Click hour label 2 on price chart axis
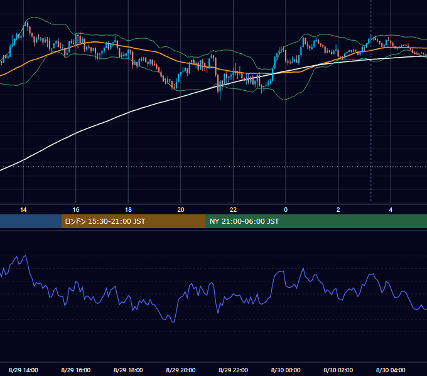427x376 pixels. [x=338, y=210]
